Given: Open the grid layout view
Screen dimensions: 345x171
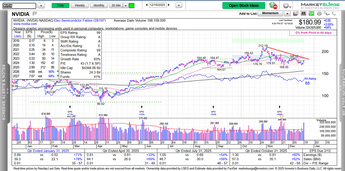Looking at the screenshot, I should pyautogui.click(x=304, y=14).
